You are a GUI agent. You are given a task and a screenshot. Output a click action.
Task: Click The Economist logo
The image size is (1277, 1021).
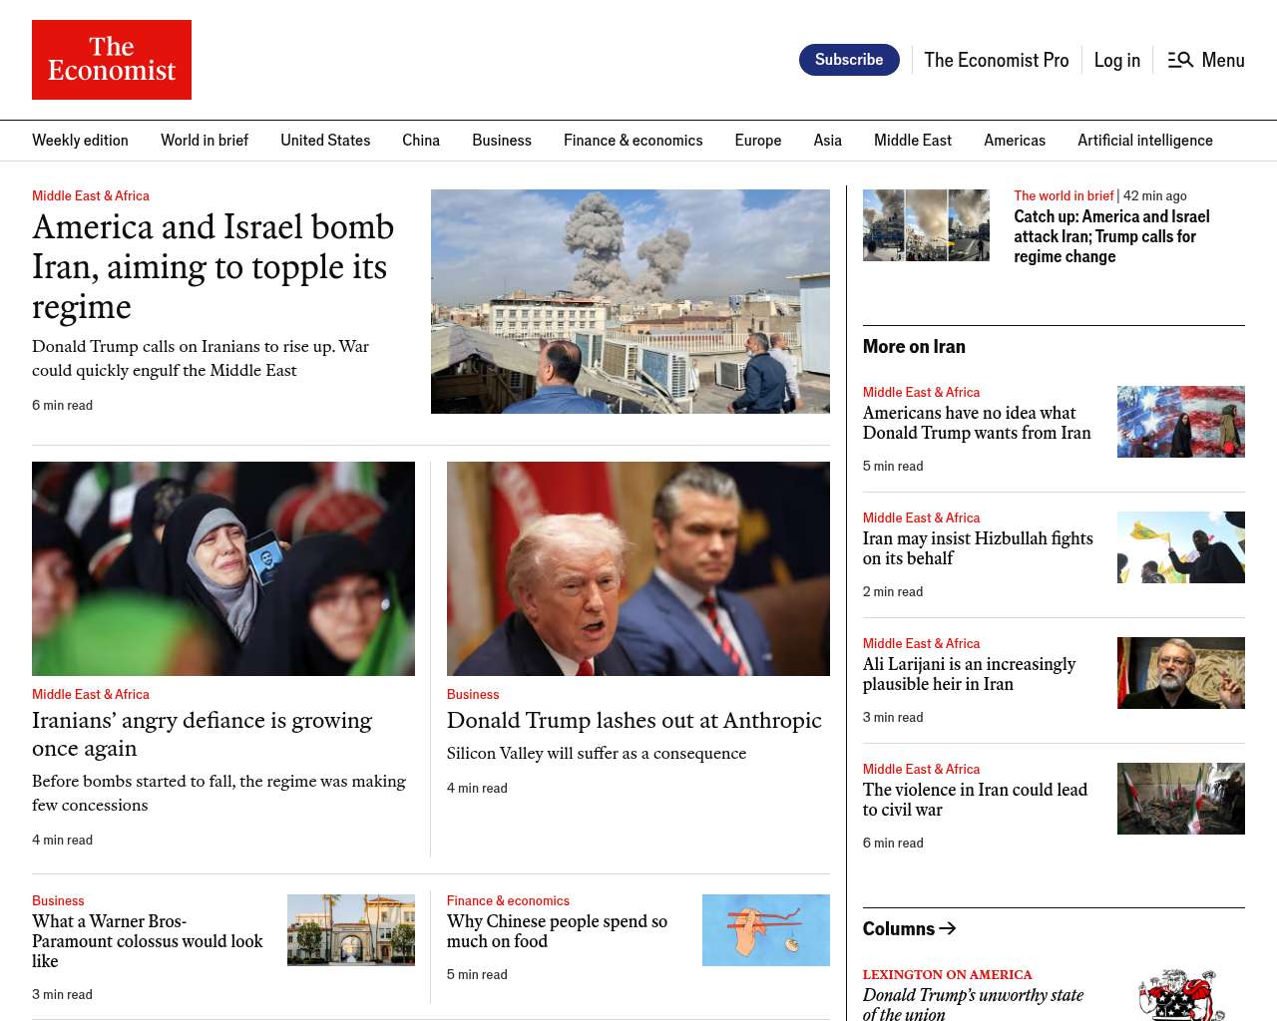tap(112, 60)
